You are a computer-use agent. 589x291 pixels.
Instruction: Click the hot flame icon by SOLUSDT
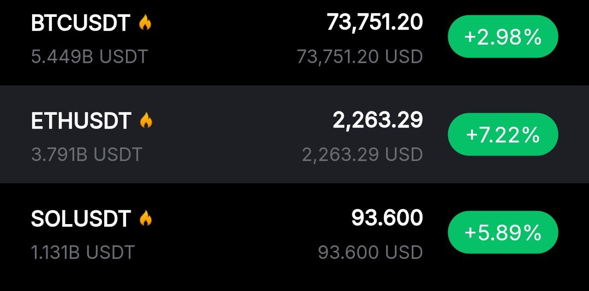click(x=145, y=219)
